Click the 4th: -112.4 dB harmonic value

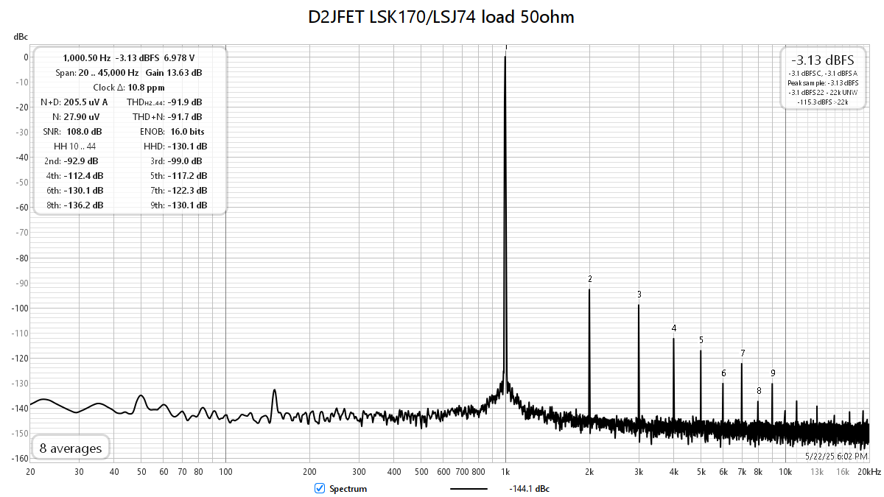click(x=75, y=176)
